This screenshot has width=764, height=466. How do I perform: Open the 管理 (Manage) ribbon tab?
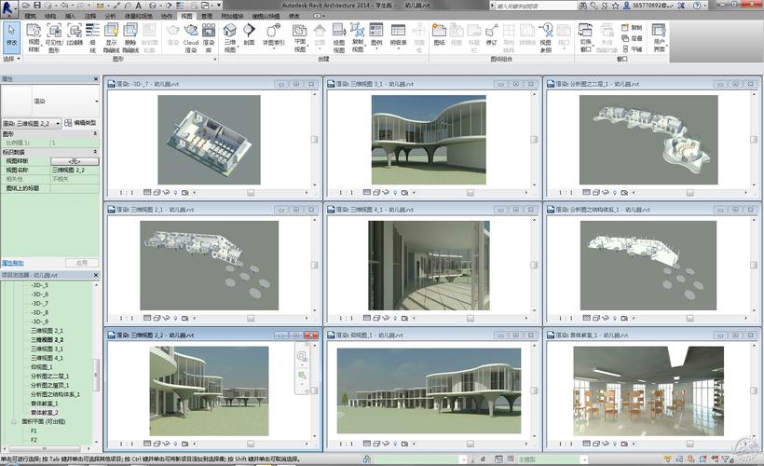[x=207, y=16]
